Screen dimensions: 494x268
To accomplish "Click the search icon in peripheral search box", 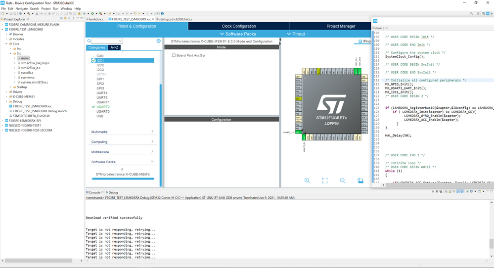I will tap(89, 41).
